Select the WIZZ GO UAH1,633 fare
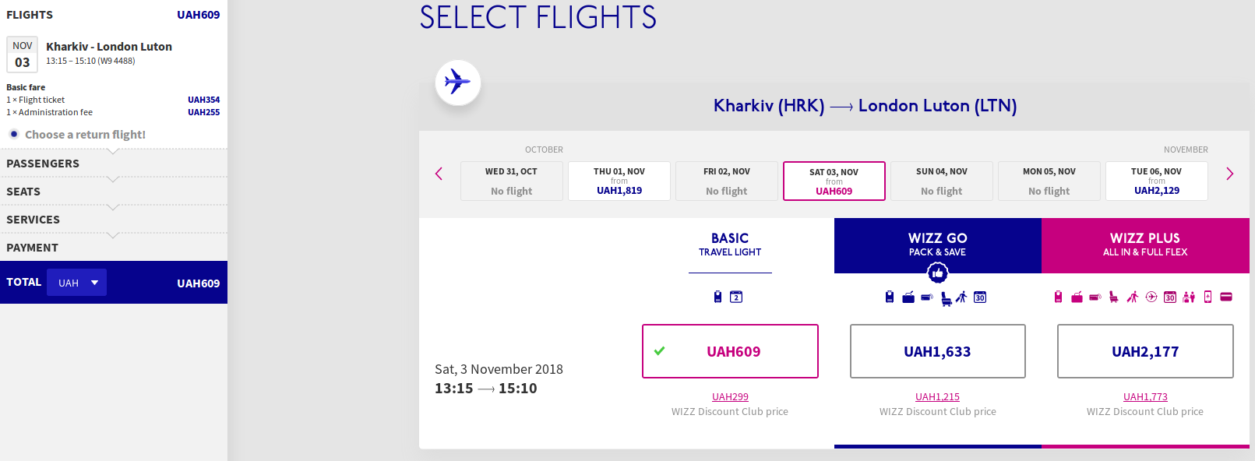 [x=937, y=351]
